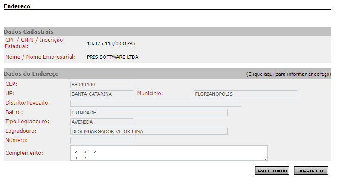The height and width of the screenshot is (182, 342).
Task: Click the Tipo Logradouro field
Action: coord(101,122)
